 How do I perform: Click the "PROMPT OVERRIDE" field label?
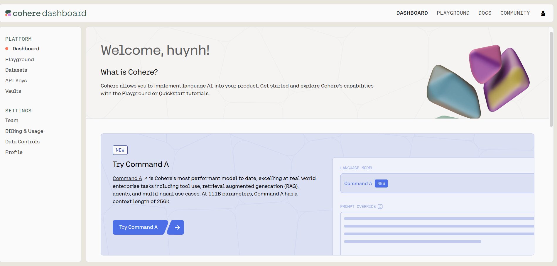tap(358, 207)
